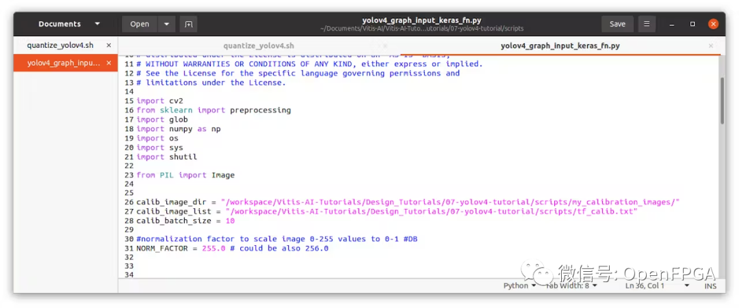
Task: Close yolov4_graph_input side panel entry
Action: point(109,63)
